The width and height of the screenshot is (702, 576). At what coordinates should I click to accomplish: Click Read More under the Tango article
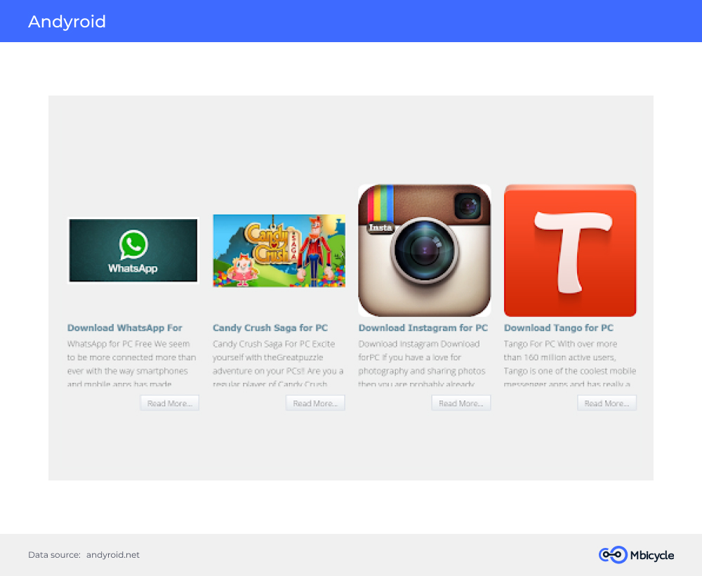pyautogui.click(x=607, y=403)
